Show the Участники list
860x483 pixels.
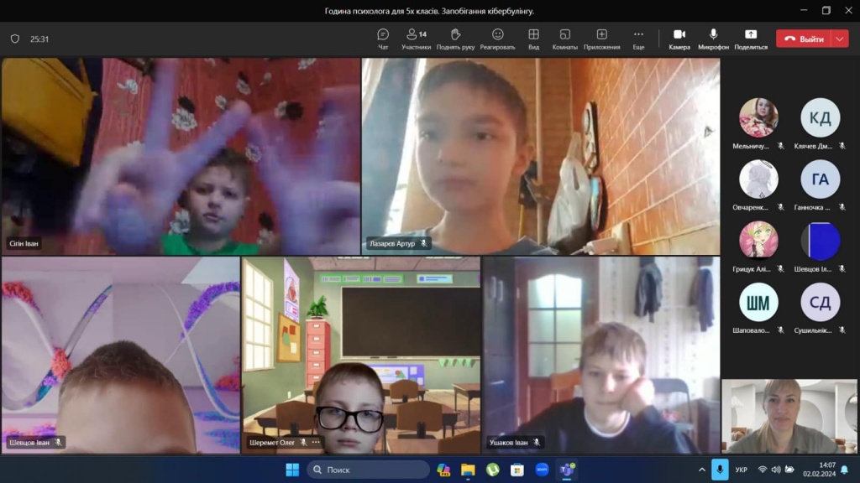pos(416,39)
